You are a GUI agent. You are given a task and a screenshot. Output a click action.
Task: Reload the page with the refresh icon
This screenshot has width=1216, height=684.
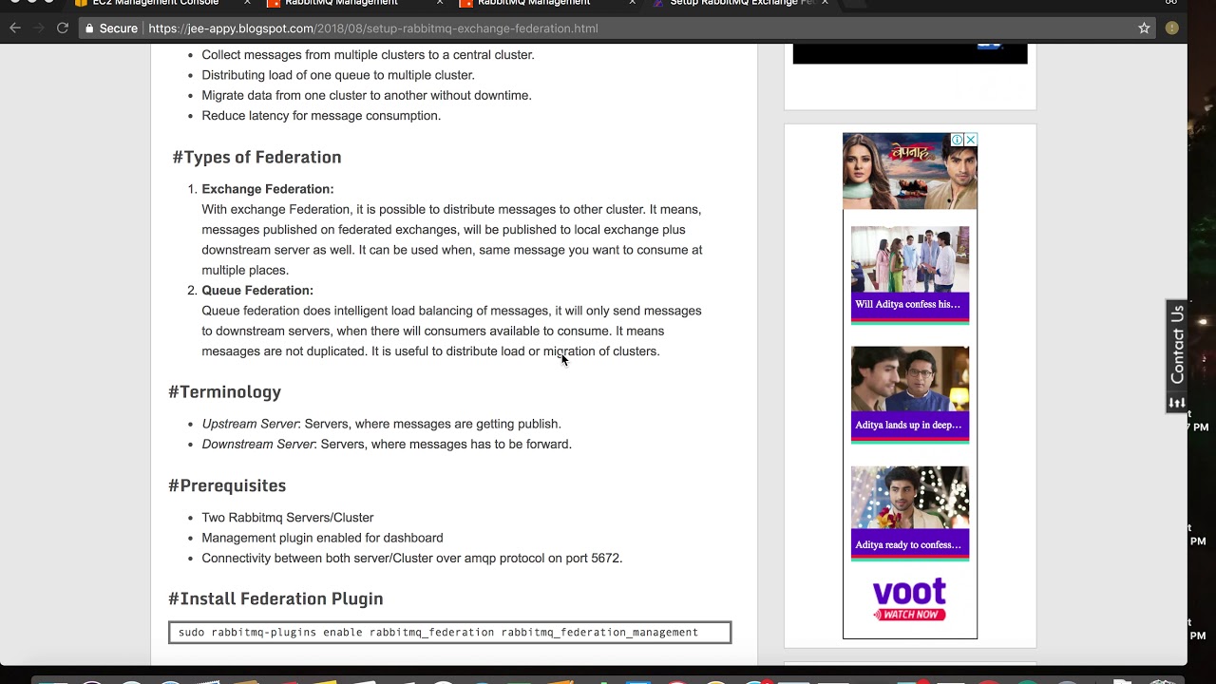(63, 28)
